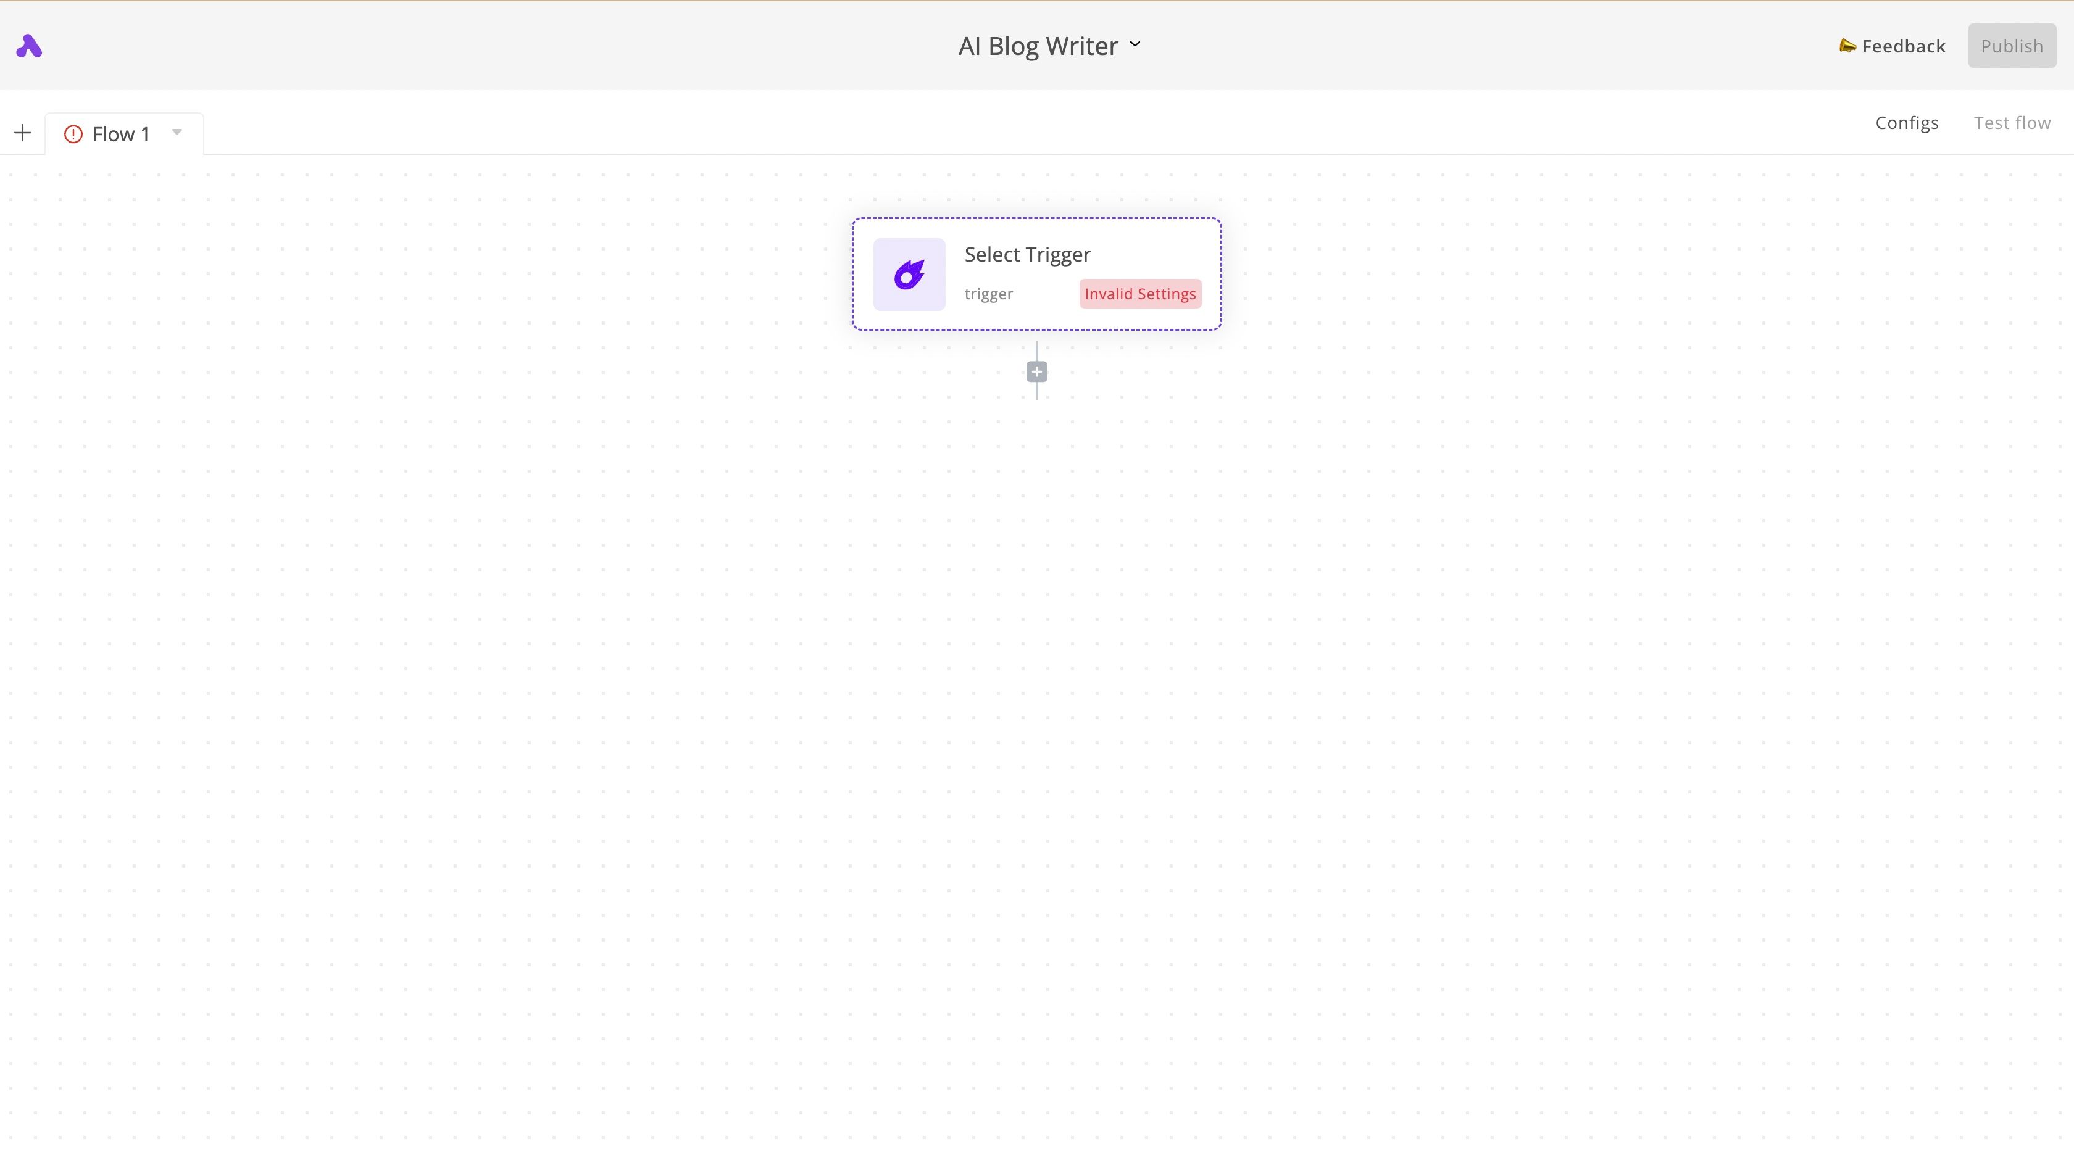The width and height of the screenshot is (2074, 1160).
Task: Click the Publish button
Action: coord(2012,46)
